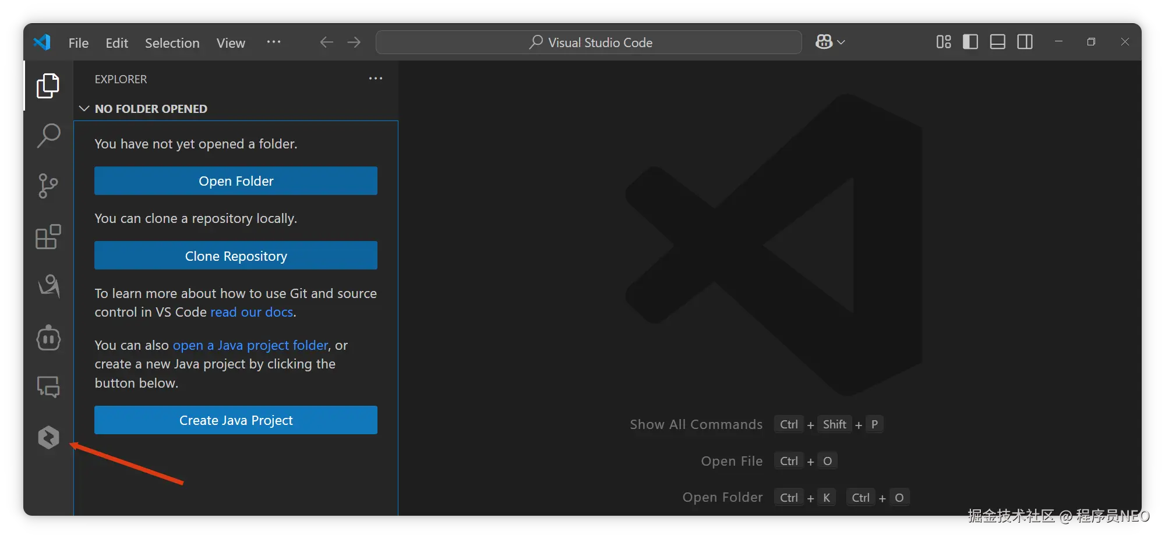This screenshot has height=539, width=1165.
Task: Click "You have not yet opened a folder."
Action: 196,144
